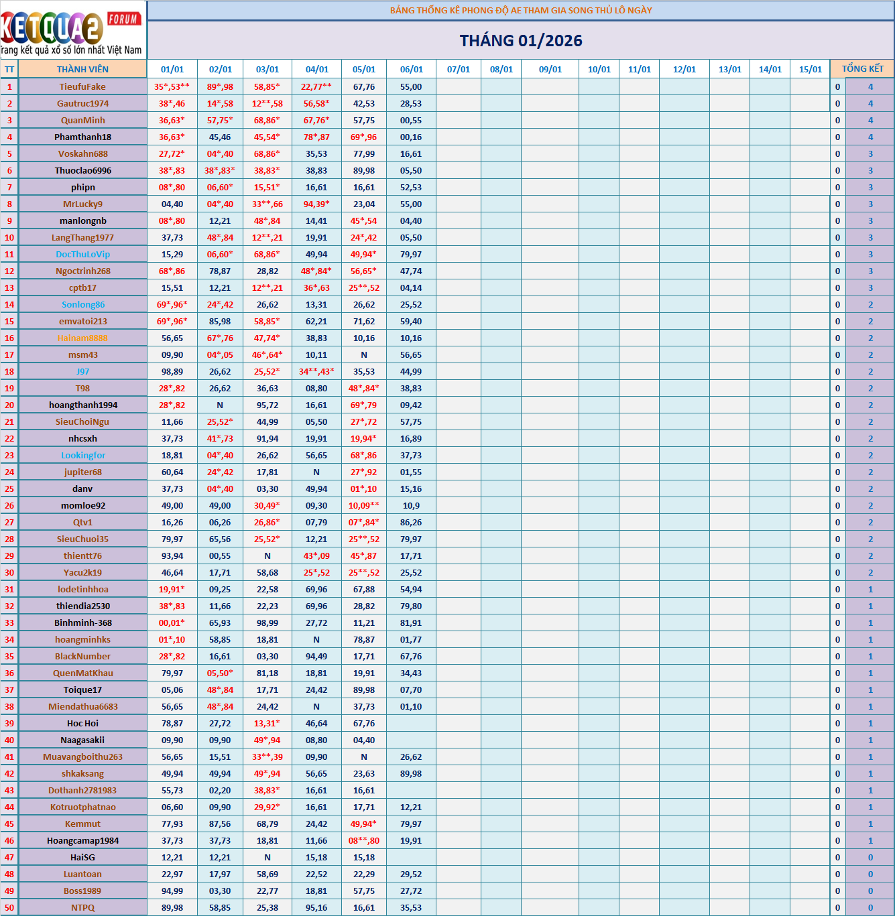Select the TT index column header

9,69
